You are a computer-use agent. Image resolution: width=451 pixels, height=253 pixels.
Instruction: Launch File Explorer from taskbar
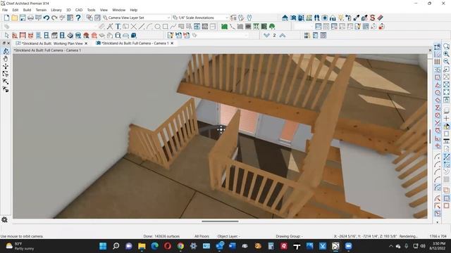pos(142,246)
